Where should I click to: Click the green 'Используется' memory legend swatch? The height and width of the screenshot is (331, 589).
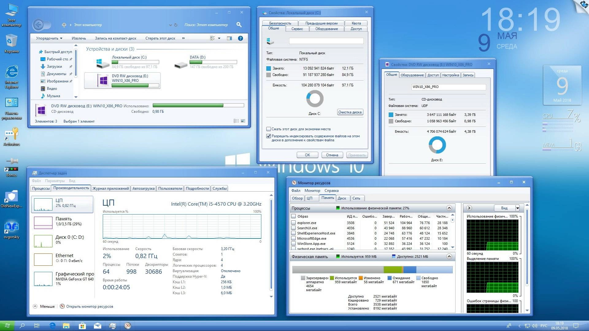332,278
